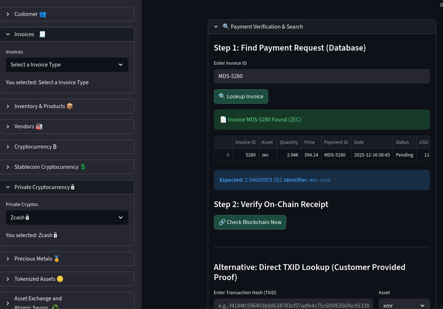
Task: Expand Asset Exchange and Atomic Swaps
Action: coord(67,302)
